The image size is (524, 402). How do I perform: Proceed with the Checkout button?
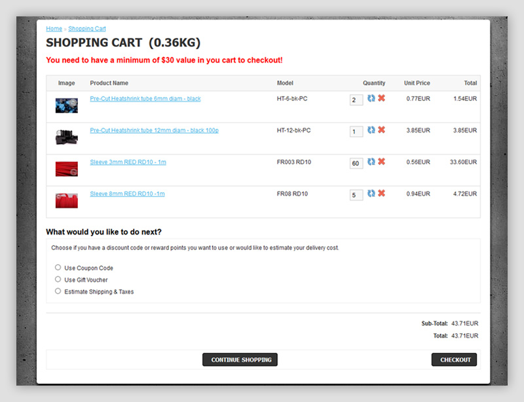click(x=454, y=359)
